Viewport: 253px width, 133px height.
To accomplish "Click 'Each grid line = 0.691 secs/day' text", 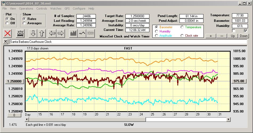I will click(46, 124).
